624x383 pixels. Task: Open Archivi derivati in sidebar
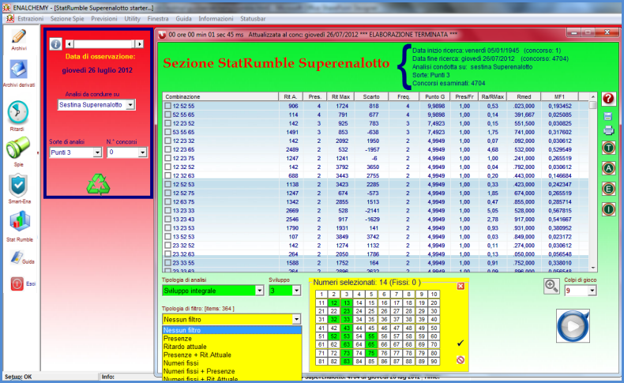19,70
